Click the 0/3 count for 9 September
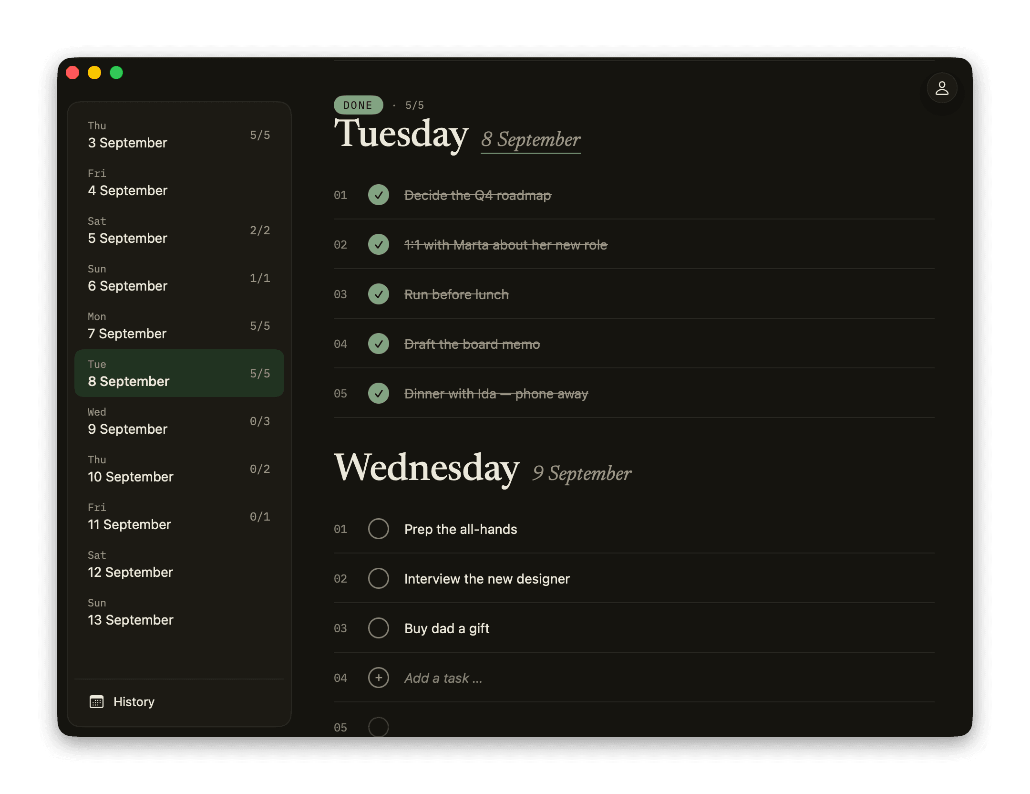The height and width of the screenshot is (794, 1030). (x=260, y=421)
